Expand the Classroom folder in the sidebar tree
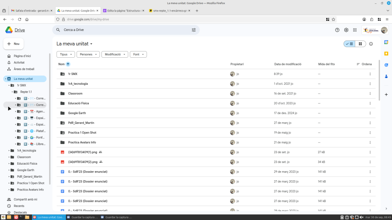The height and width of the screenshot is (220, 392). [x=9, y=157]
